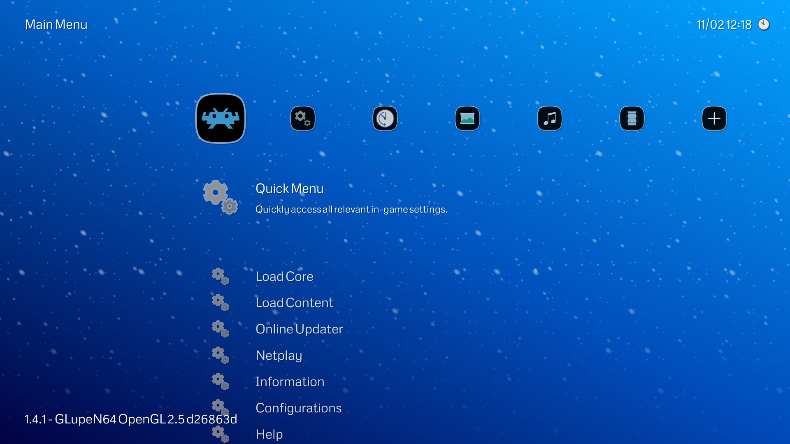Open the Add (plus) tab icon
This screenshot has width=790, height=444.
[714, 118]
